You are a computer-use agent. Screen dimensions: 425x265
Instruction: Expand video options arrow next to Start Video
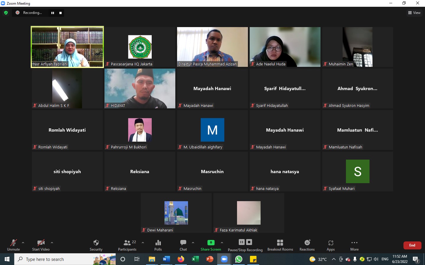click(x=52, y=243)
